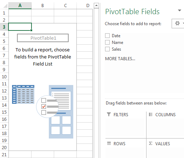Select cell C1

(65, 13)
